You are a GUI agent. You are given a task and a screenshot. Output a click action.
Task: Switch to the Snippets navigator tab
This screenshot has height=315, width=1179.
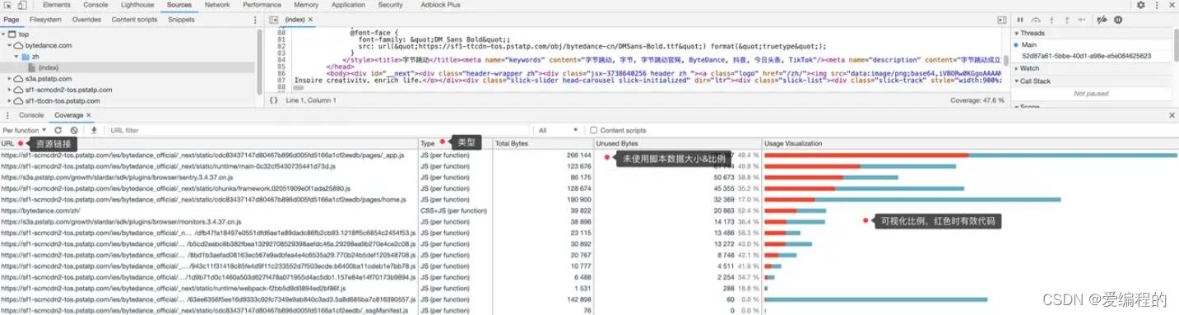[182, 19]
